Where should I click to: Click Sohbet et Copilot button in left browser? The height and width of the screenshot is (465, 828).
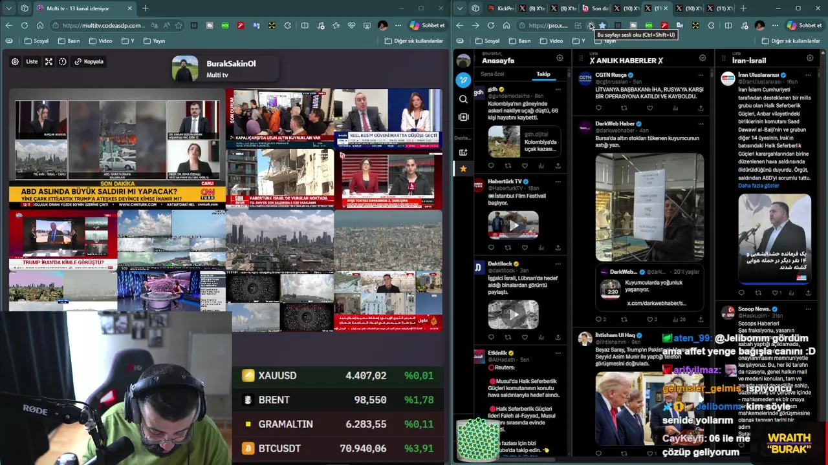coord(428,25)
